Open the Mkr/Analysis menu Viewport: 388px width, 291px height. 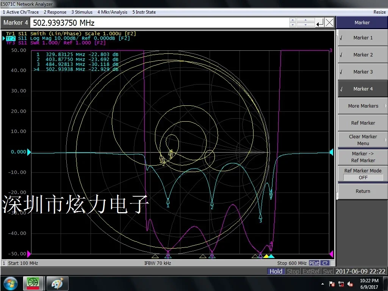tap(113, 12)
